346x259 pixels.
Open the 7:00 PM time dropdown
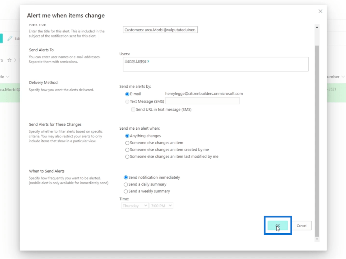(x=161, y=206)
